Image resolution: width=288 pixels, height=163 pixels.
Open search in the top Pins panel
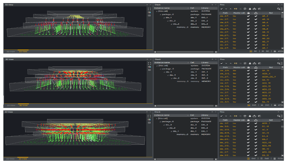pos(279,9)
